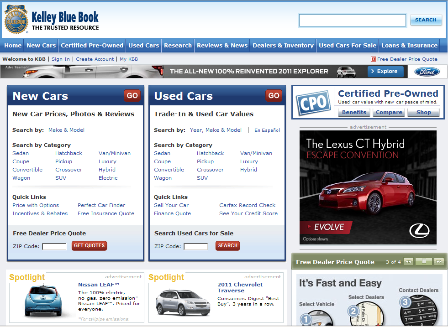The image size is (448, 327).
Task: Click the Free Dealer Price Quote top link
Action: [x=407, y=59]
